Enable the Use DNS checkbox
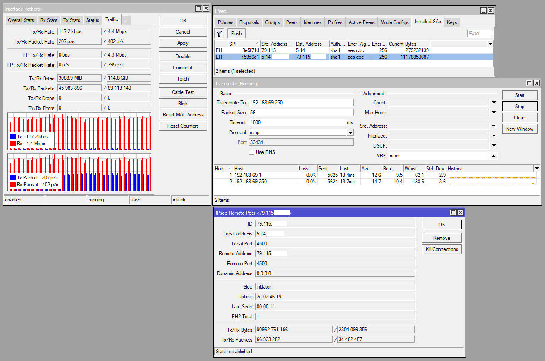The height and width of the screenshot is (361, 545). point(252,152)
